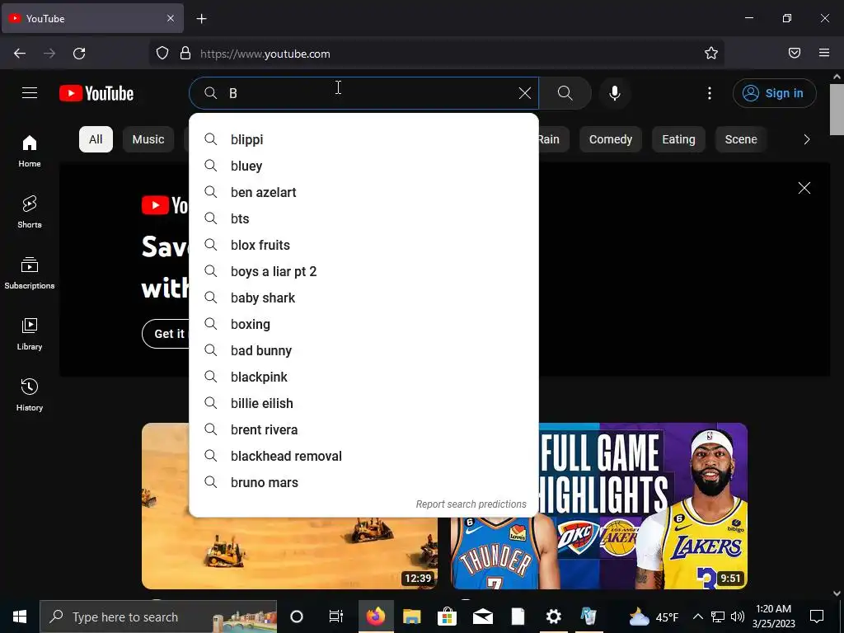Open File Explorer from taskbar
The width and height of the screenshot is (844, 633).
[x=412, y=617]
